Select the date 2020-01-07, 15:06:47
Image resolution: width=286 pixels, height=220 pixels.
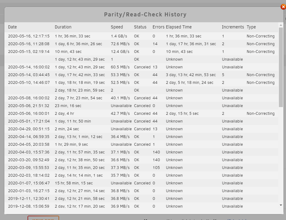pyautogui.click(x=29, y=183)
